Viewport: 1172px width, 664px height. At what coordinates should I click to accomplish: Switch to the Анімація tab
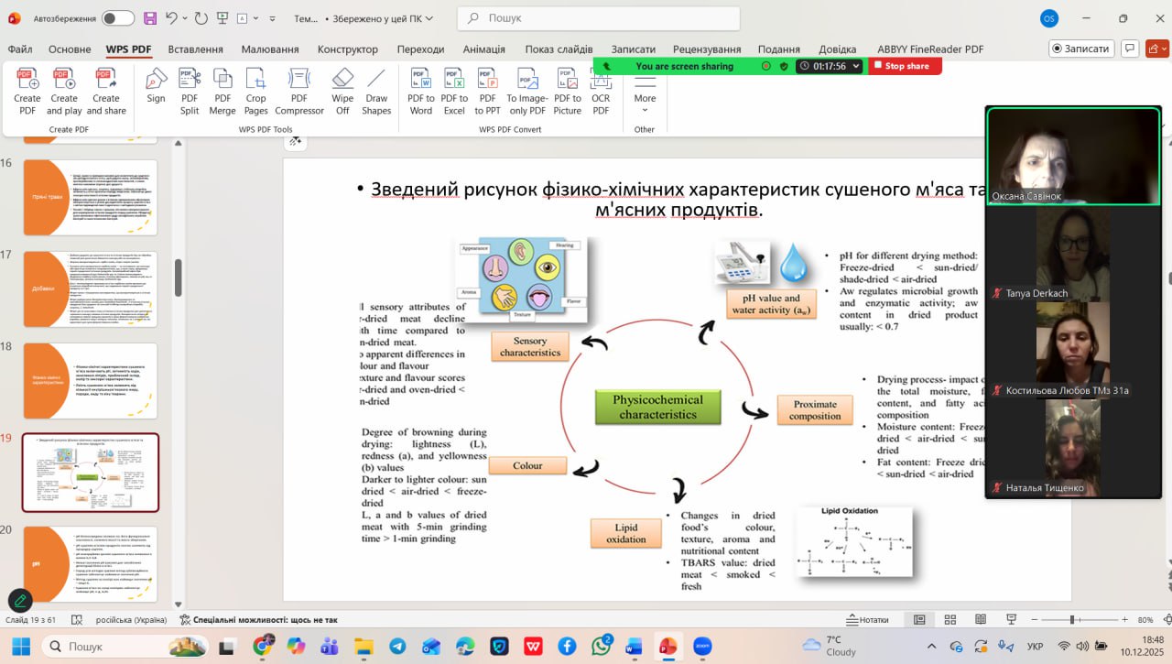tap(483, 49)
